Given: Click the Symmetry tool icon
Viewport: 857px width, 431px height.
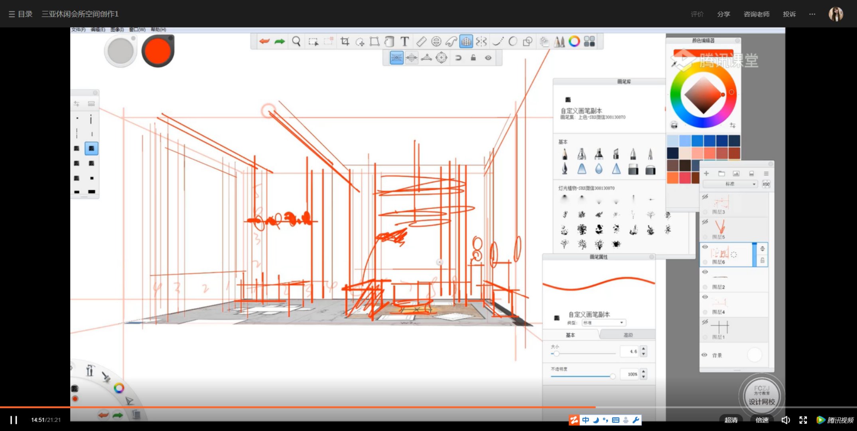Looking at the screenshot, I should coord(481,42).
